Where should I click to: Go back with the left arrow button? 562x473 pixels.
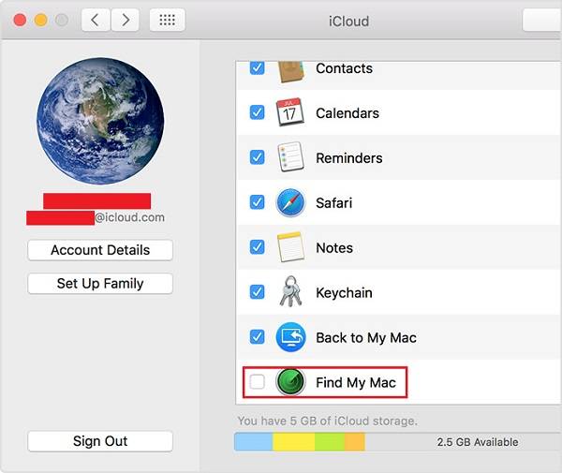point(96,20)
